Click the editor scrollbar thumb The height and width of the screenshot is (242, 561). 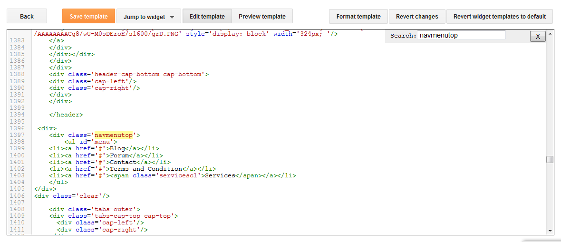550,159
